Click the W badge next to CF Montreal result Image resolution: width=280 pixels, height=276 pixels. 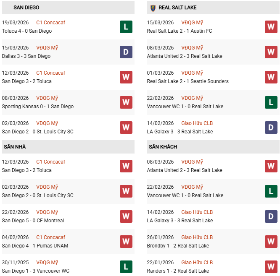click(126, 216)
